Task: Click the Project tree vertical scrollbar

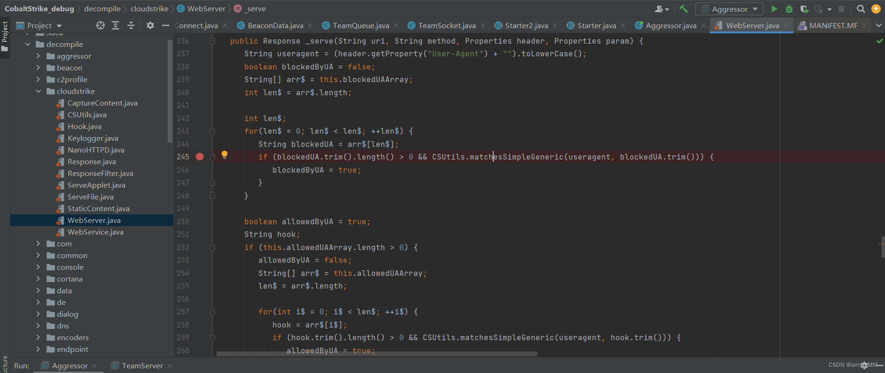Action: point(170,90)
